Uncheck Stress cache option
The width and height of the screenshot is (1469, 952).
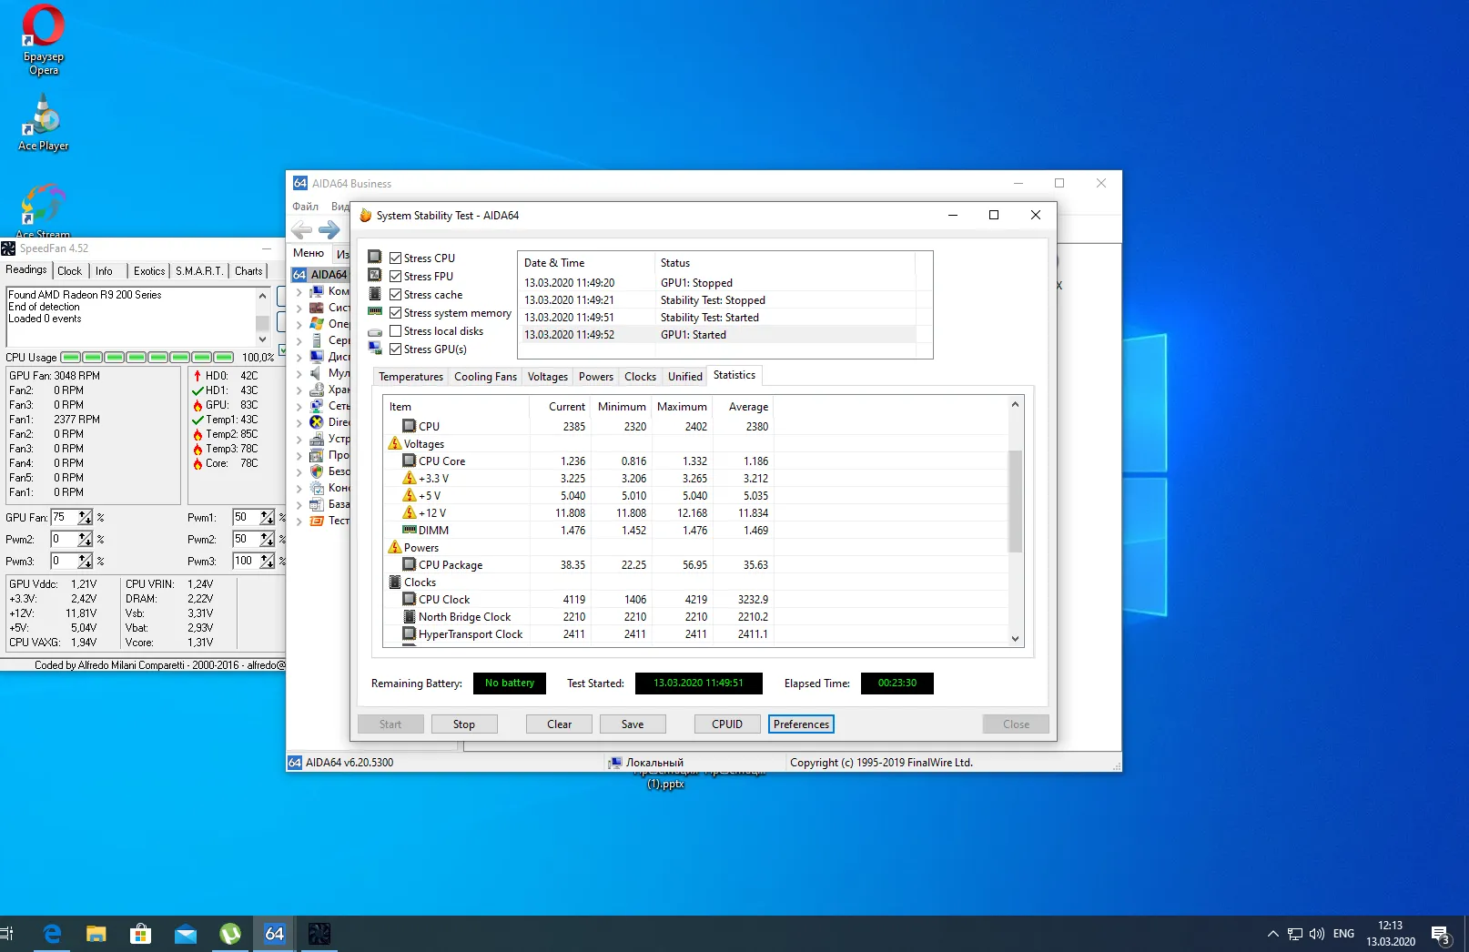pos(396,295)
